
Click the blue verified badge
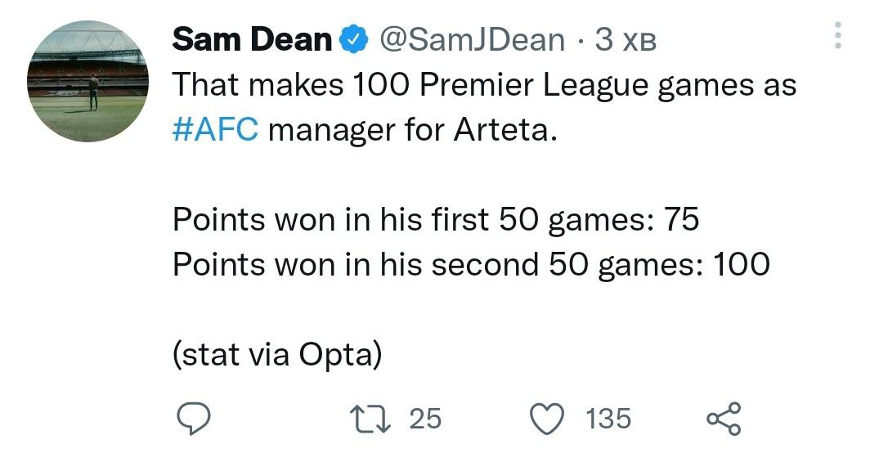click(353, 39)
